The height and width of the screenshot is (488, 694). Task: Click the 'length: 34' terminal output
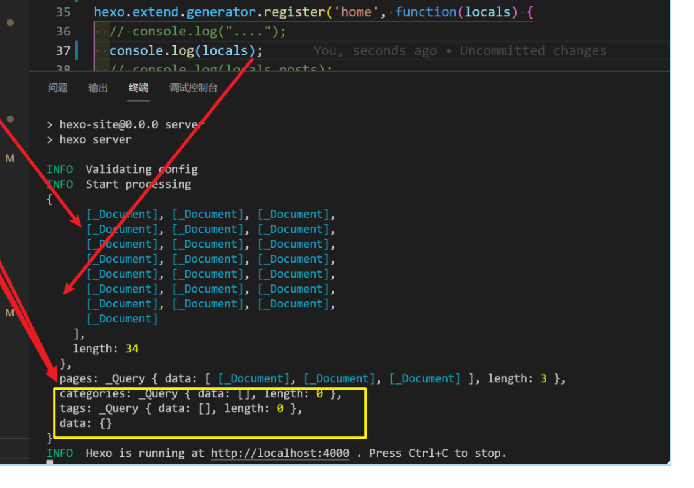click(x=106, y=349)
